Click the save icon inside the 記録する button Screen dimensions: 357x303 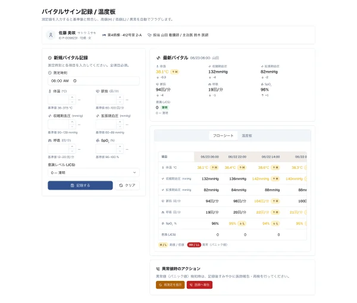point(72,185)
